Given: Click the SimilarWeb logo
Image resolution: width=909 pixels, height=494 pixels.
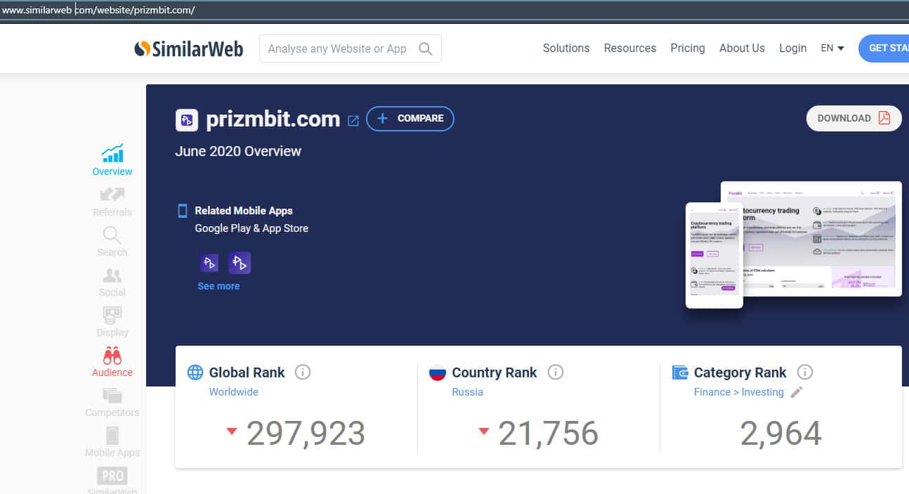Looking at the screenshot, I should [188, 48].
